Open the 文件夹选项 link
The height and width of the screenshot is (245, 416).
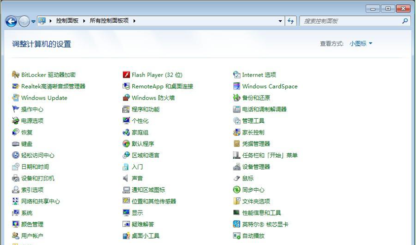pos(256,201)
